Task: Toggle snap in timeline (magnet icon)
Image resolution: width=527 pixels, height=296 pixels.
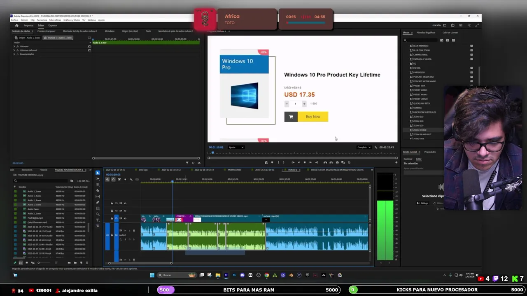Action: (x=113, y=179)
